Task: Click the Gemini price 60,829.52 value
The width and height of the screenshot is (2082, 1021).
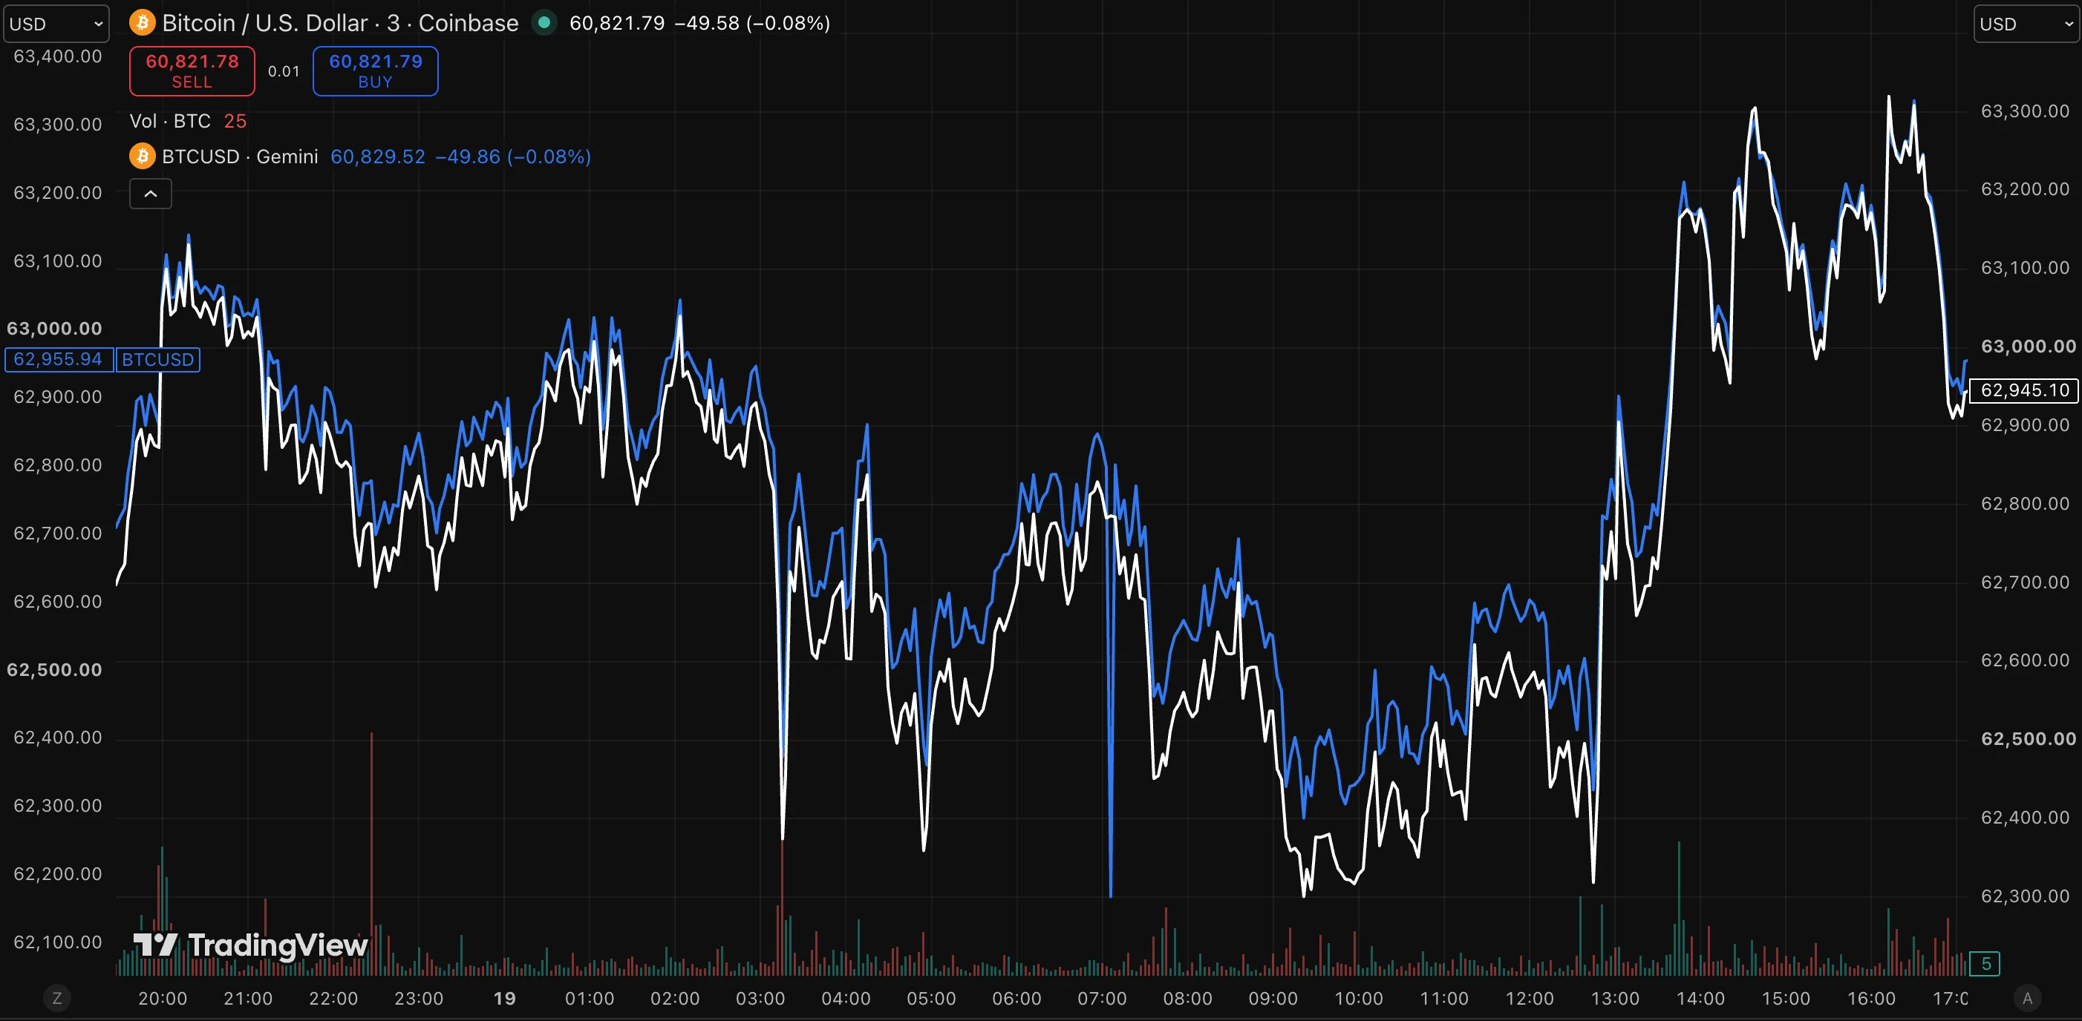Action: [x=377, y=156]
